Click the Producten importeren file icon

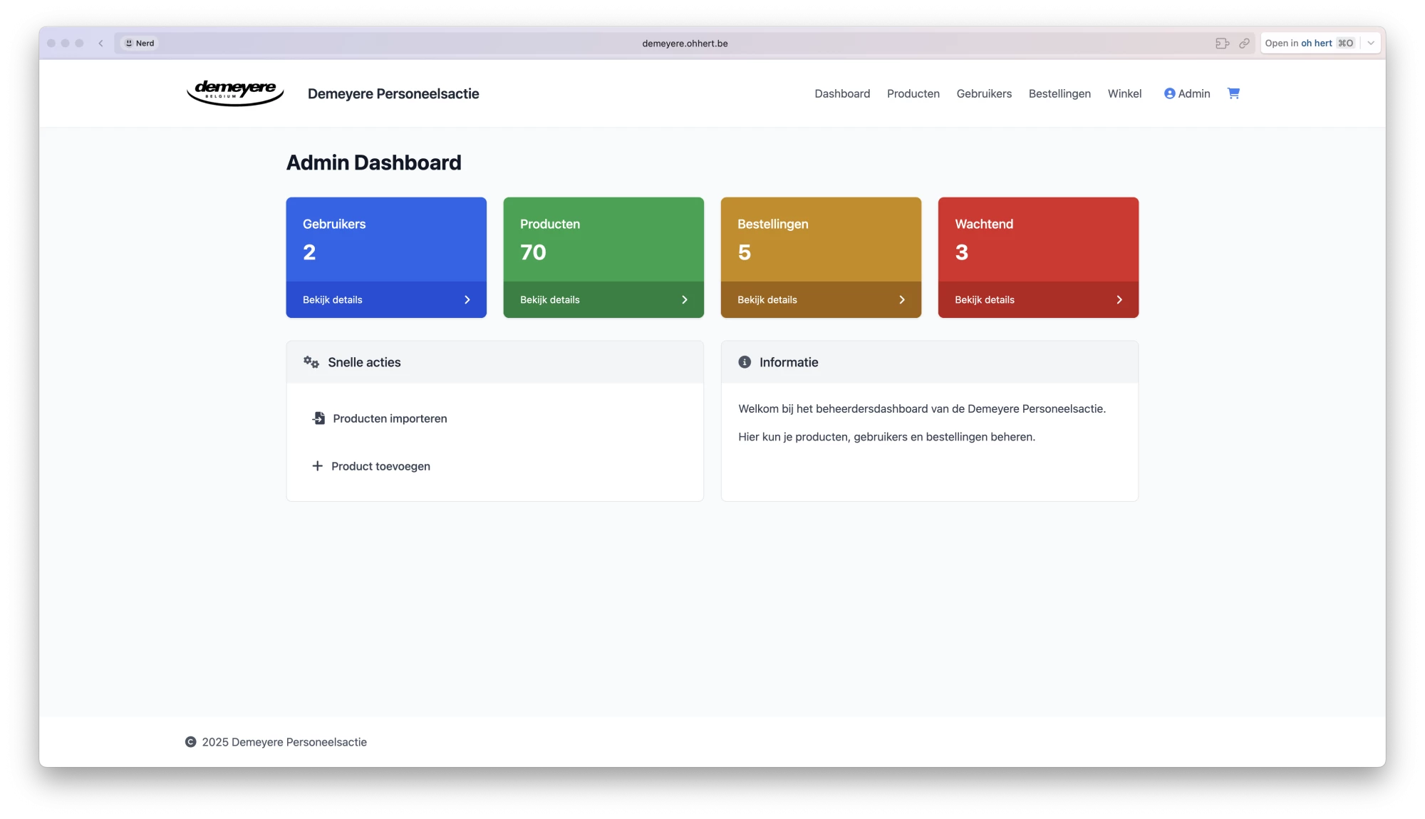pyautogui.click(x=318, y=418)
